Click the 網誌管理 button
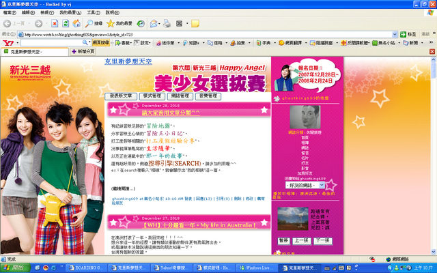This screenshot has width=437, height=273. [x=180, y=96]
